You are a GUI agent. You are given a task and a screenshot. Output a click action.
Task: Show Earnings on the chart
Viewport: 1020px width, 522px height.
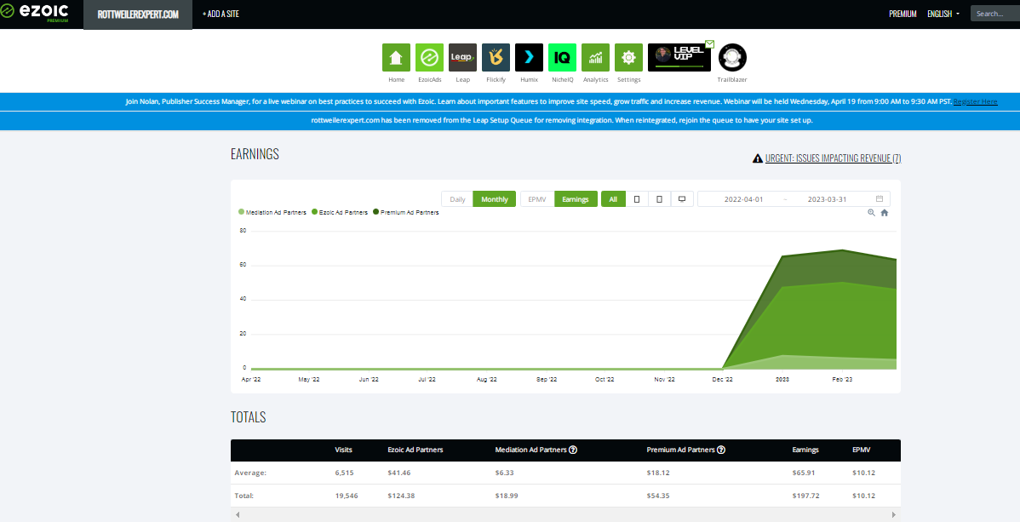tap(576, 199)
